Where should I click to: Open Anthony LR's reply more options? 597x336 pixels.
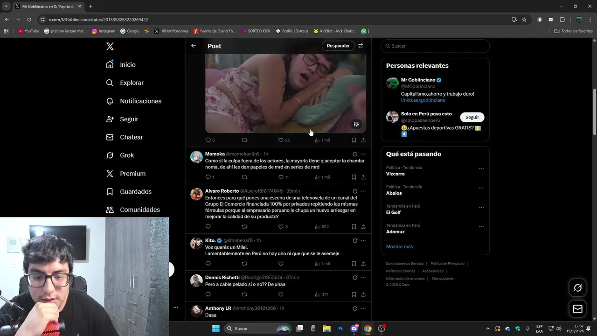[x=363, y=308]
